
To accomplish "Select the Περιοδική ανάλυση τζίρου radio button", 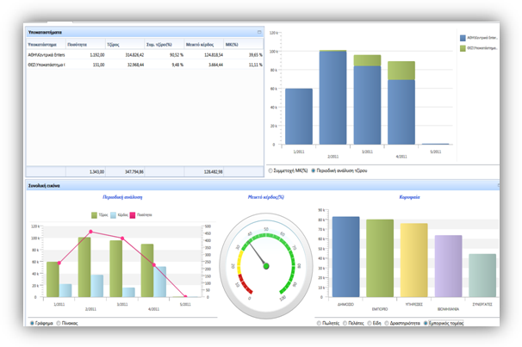I will pyautogui.click(x=314, y=170).
